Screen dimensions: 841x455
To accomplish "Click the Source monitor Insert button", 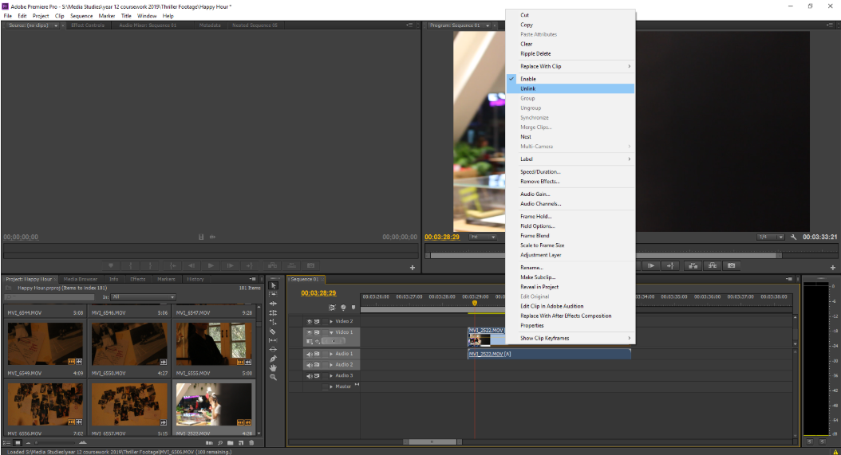I will coord(272,266).
